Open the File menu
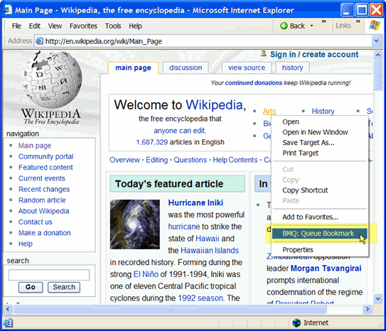The width and height of the screenshot is (386, 331). pyautogui.click(x=16, y=26)
